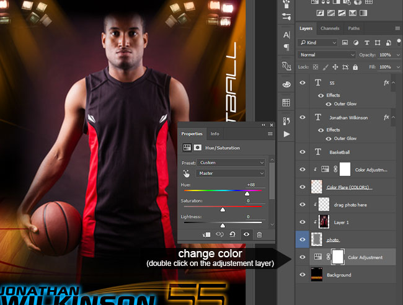Screen dimensions: 403x305
Task: Add a Selective Color adjustment layer
Action: [x=352, y=13]
